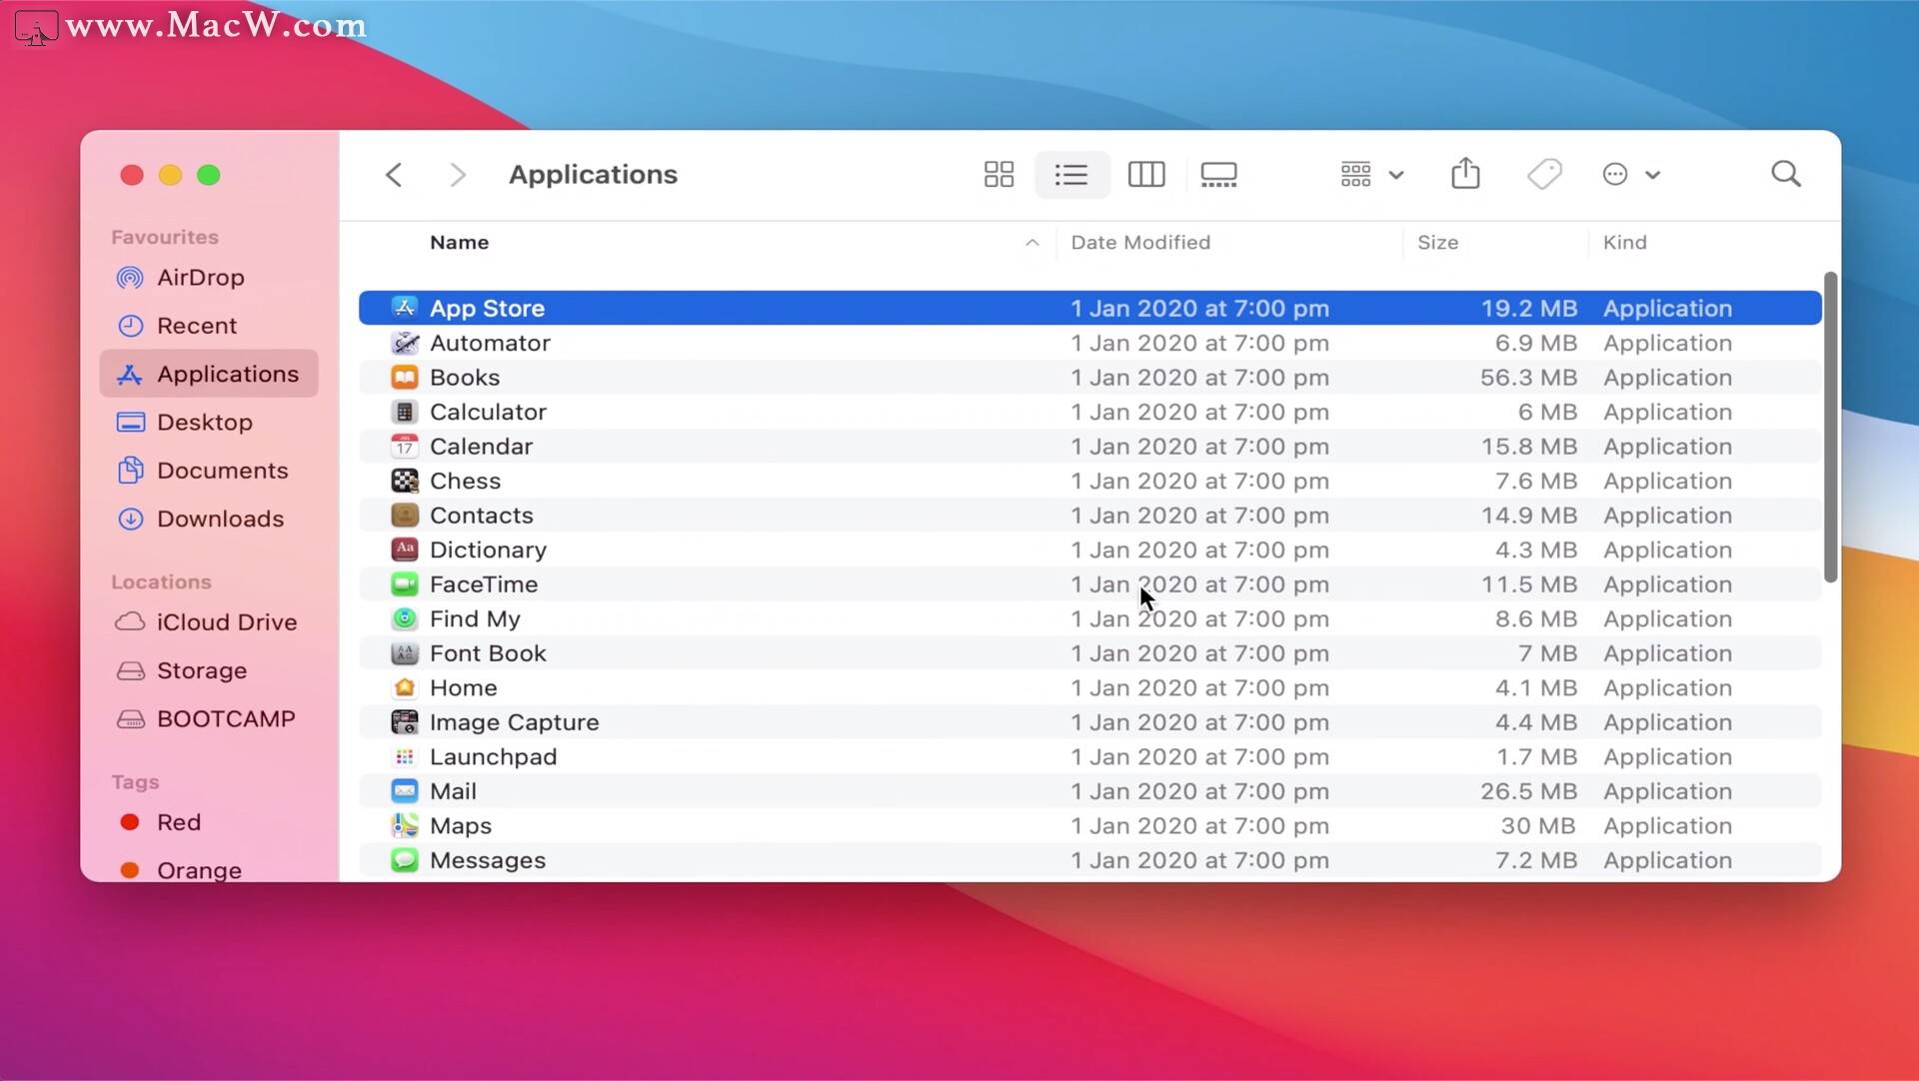The image size is (1919, 1081).
Task: Click the Search magnifier icon
Action: point(1786,175)
